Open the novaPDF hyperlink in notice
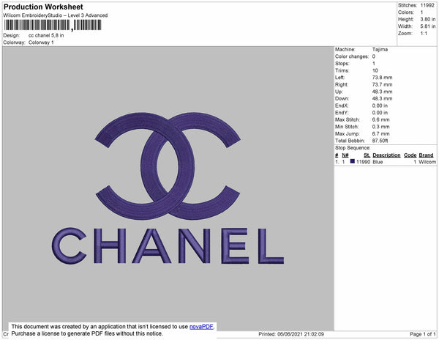The height and width of the screenshot is (340, 439). coord(201,327)
